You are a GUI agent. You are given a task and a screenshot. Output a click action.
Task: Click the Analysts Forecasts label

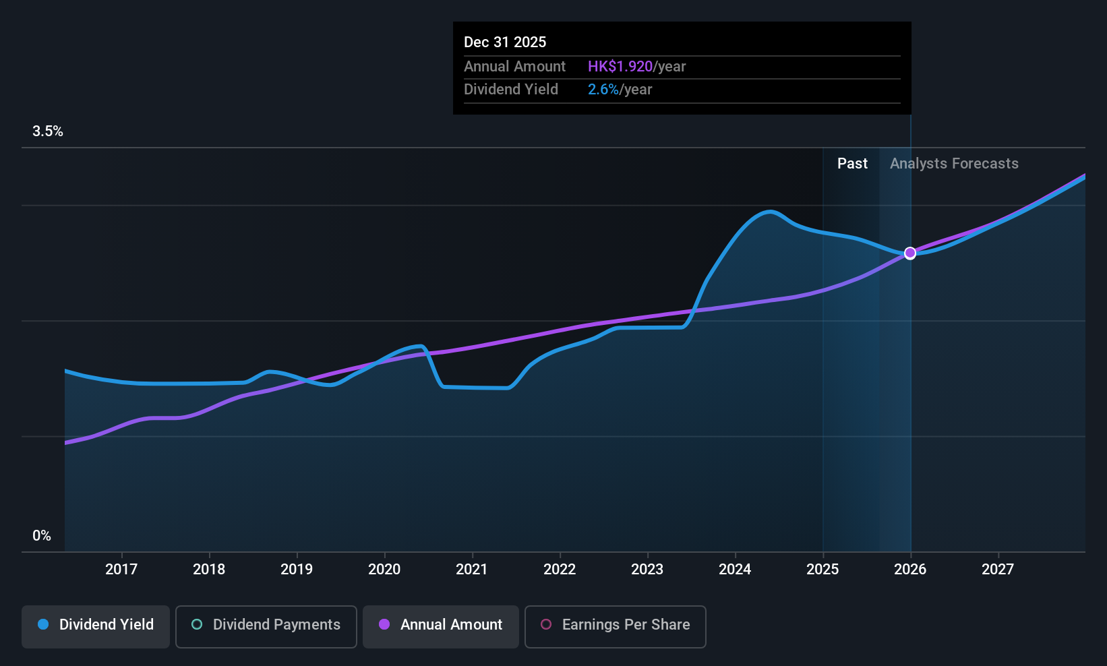954,164
